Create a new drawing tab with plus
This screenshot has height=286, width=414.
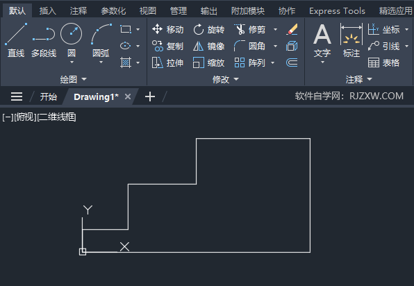150,96
